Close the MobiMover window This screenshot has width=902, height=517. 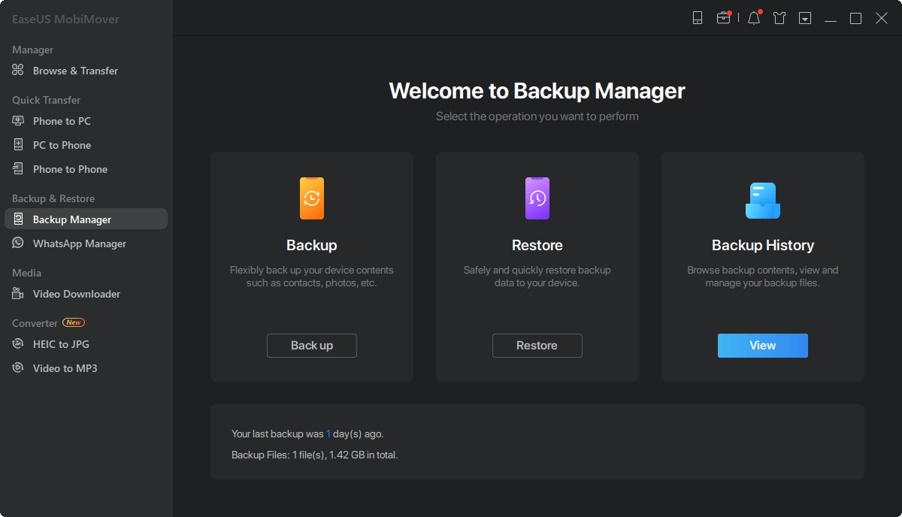click(x=882, y=19)
